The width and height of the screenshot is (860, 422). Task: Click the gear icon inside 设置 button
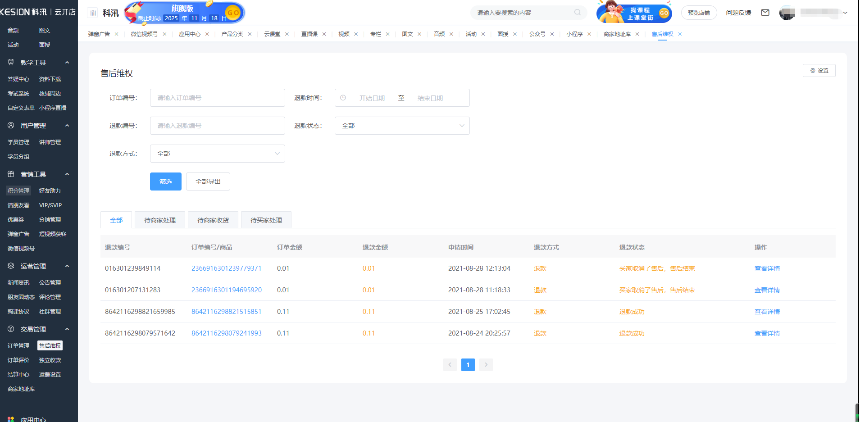(812, 70)
